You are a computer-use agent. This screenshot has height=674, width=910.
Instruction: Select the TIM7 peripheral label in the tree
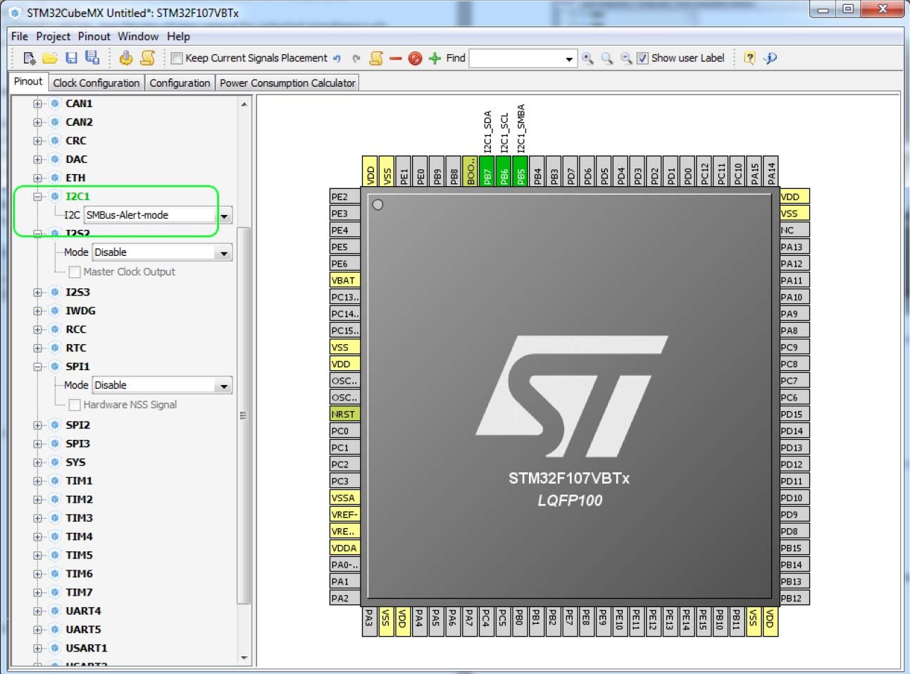tap(79, 593)
